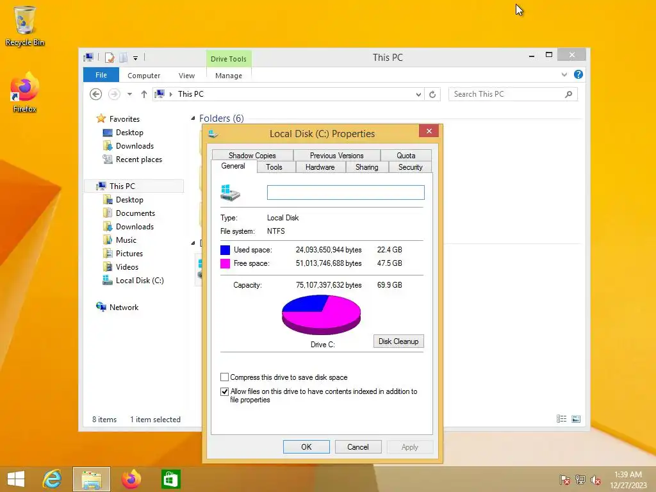
Task: Click the New folder quick access icon
Action: [x=124, y=58]
